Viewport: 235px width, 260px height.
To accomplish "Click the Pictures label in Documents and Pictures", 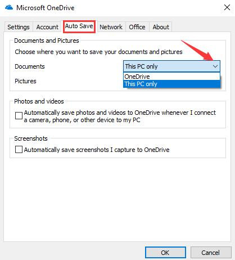I will click(x=25, y=81).
